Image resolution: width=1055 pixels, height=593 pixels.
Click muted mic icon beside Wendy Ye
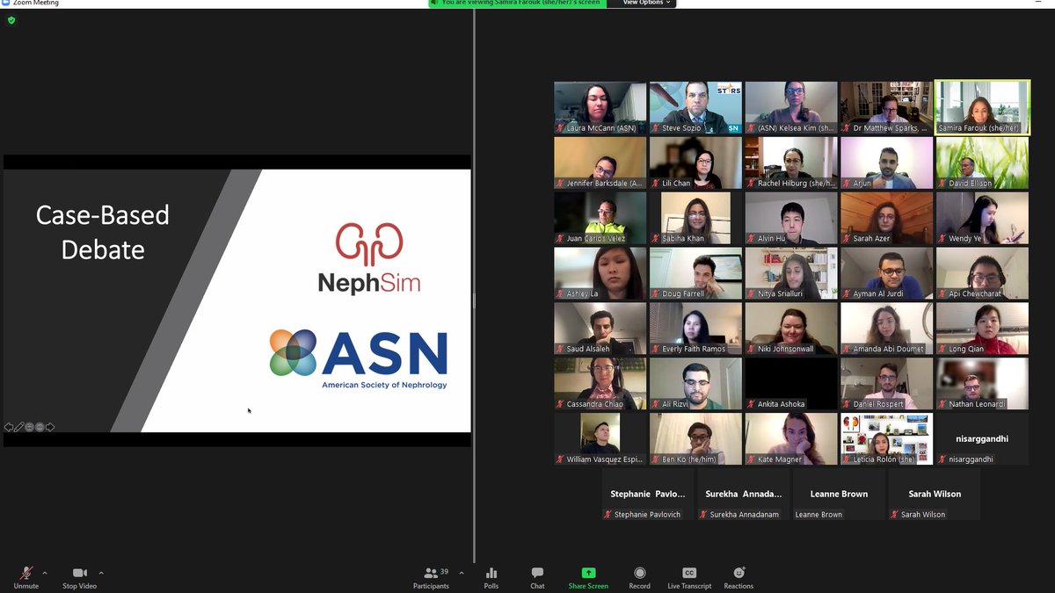coord(943,239)
